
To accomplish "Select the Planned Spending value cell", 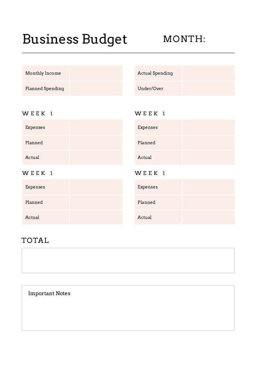I will pyautogui.click(x=96, y=88).
